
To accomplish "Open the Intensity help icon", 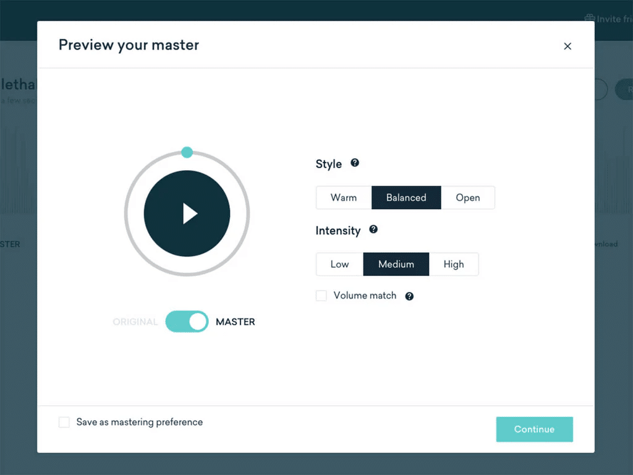I will tap(373, 229).
